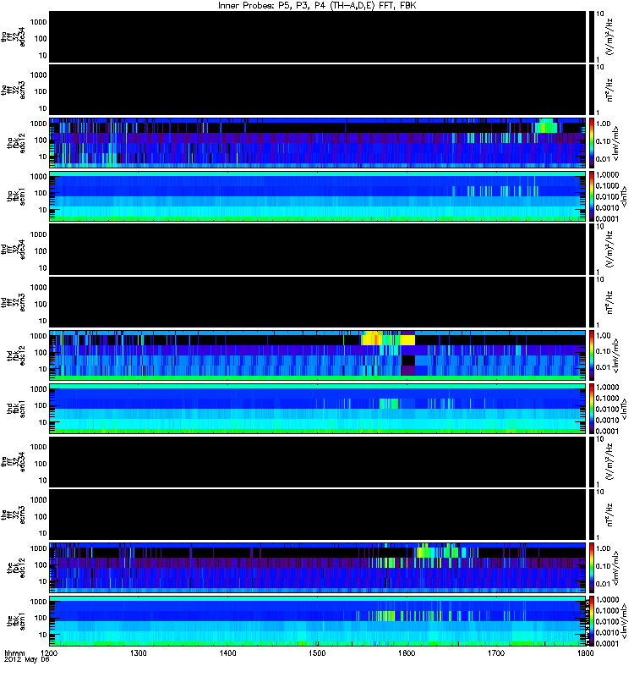Click the "(V/m)²/Hz" unit label of tha fff edc34
This screenshot has height=677, width=634.
(x=609, y=36)
